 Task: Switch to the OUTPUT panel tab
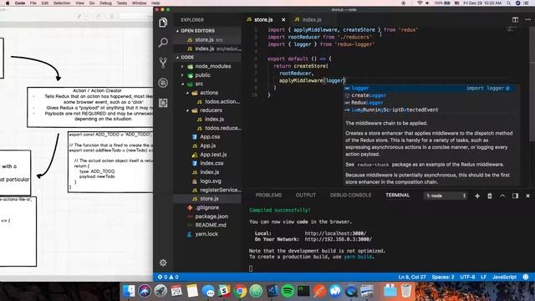(306, 195)
